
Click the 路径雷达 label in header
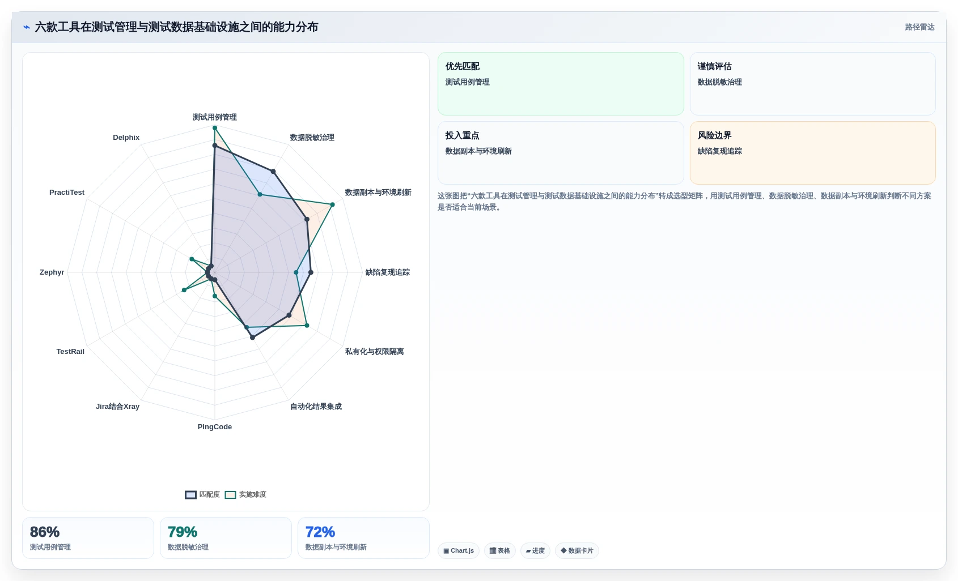(919, 27)
